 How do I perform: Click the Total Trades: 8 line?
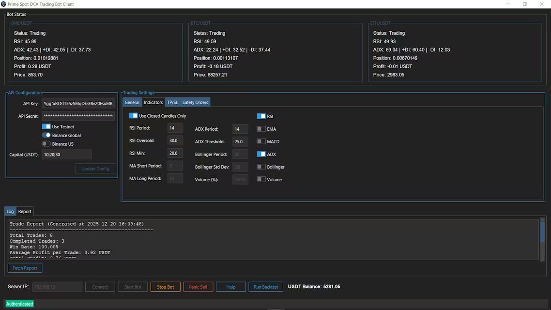tap(31, 235)
